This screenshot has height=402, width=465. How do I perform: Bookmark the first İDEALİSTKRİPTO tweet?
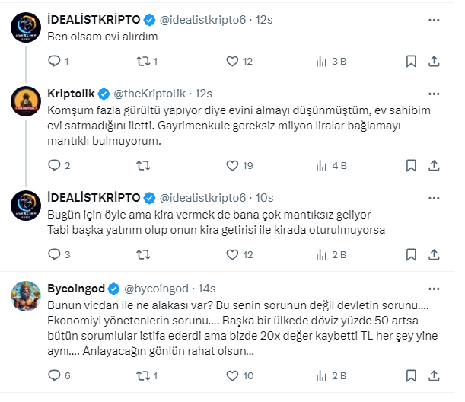coord(411,62)
